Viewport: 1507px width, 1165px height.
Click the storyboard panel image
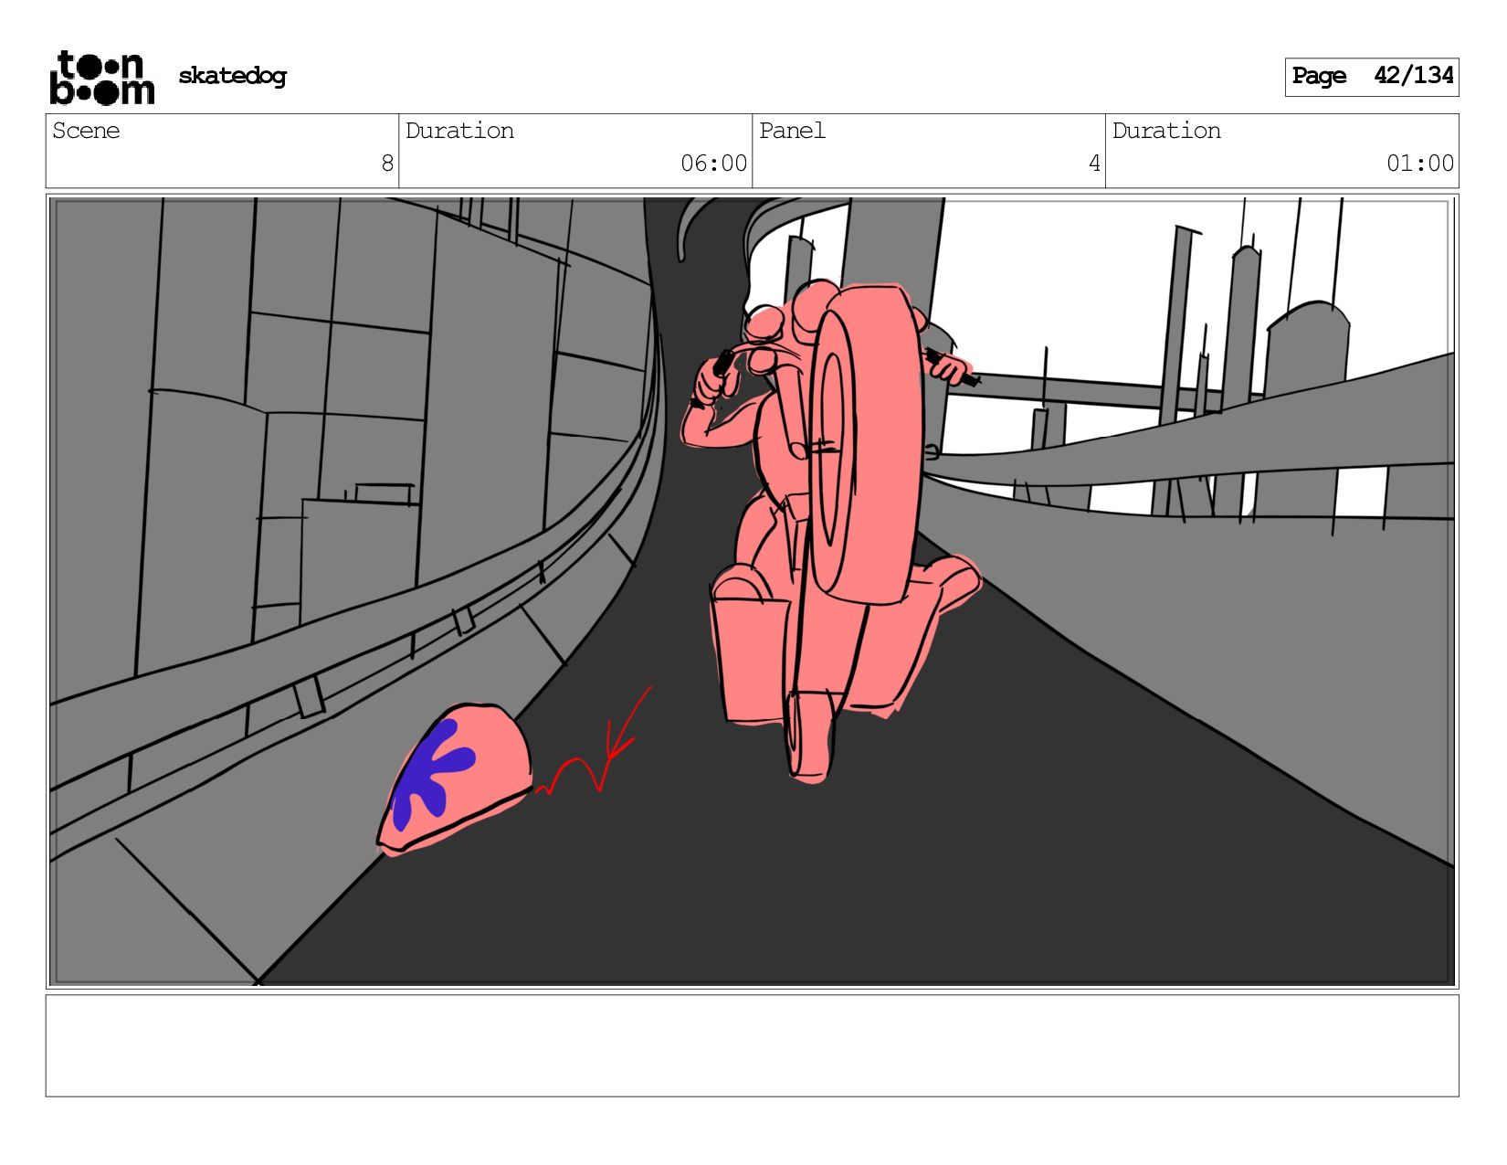(752, 591)
